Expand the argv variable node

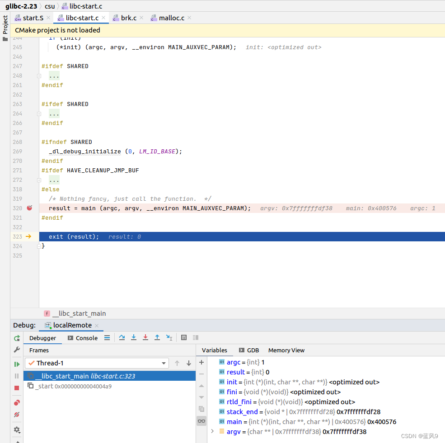212,431
